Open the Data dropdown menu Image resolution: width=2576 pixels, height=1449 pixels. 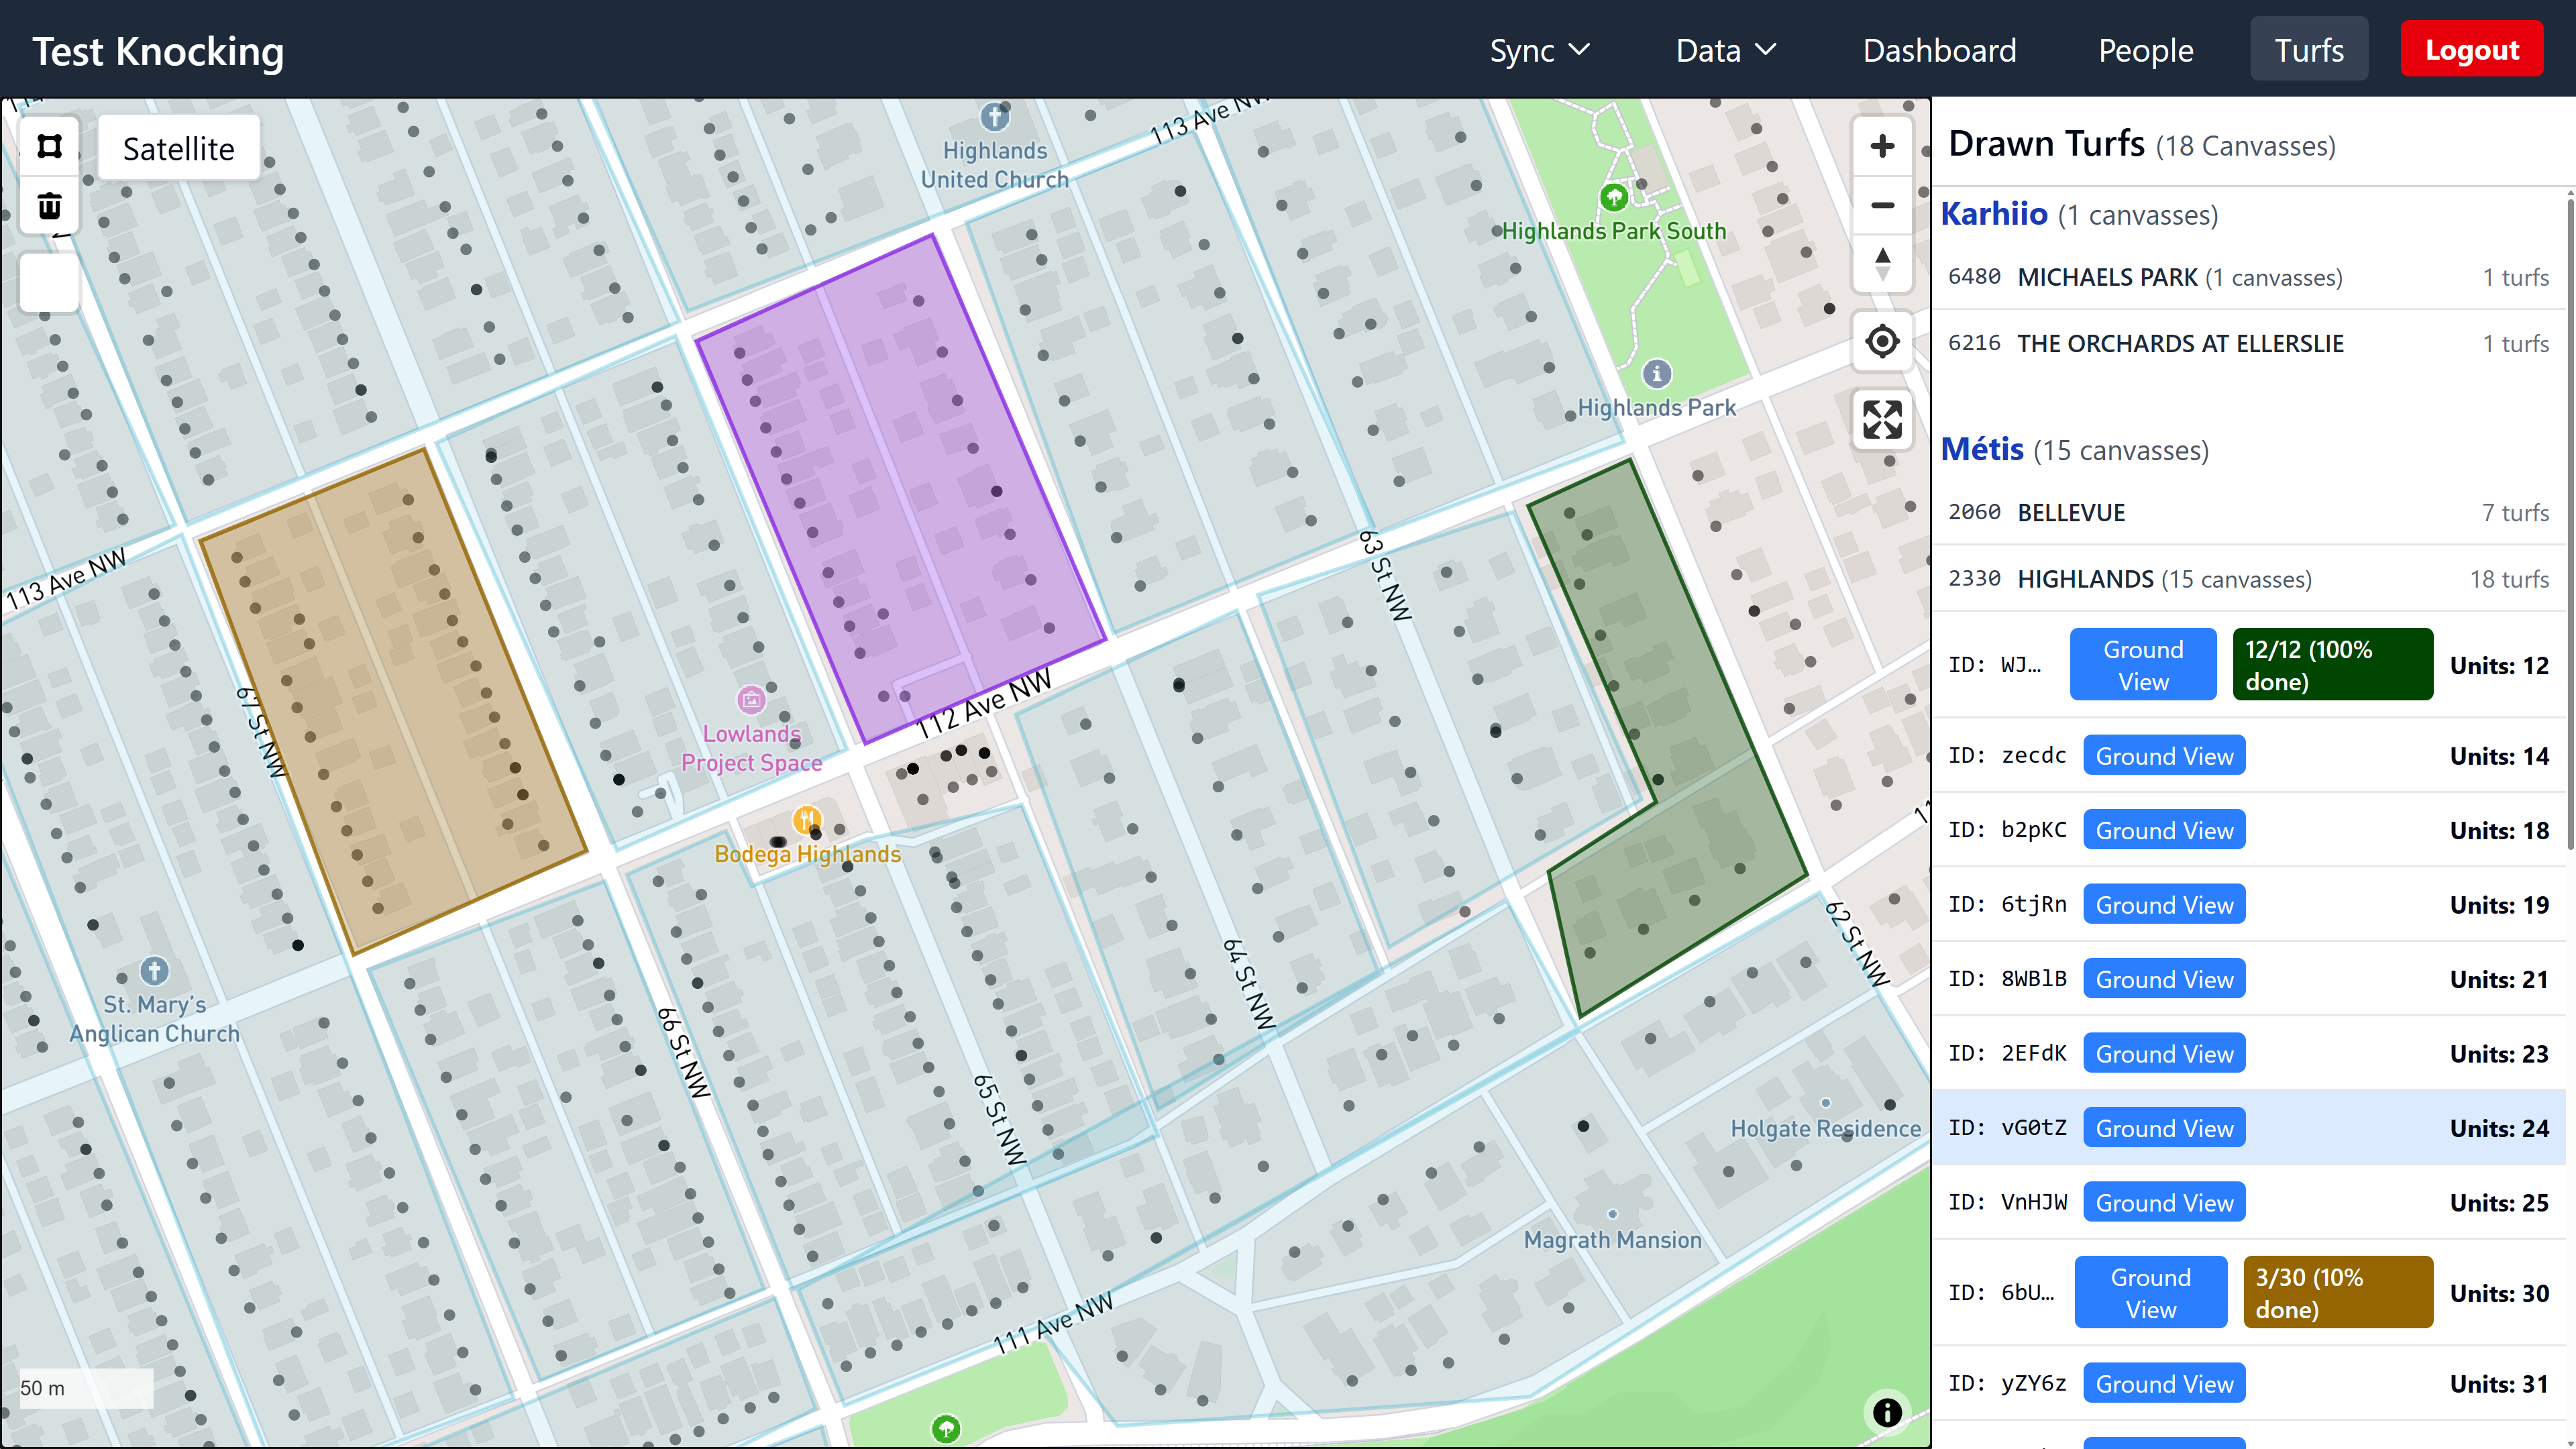click(x=1725, y=50)
